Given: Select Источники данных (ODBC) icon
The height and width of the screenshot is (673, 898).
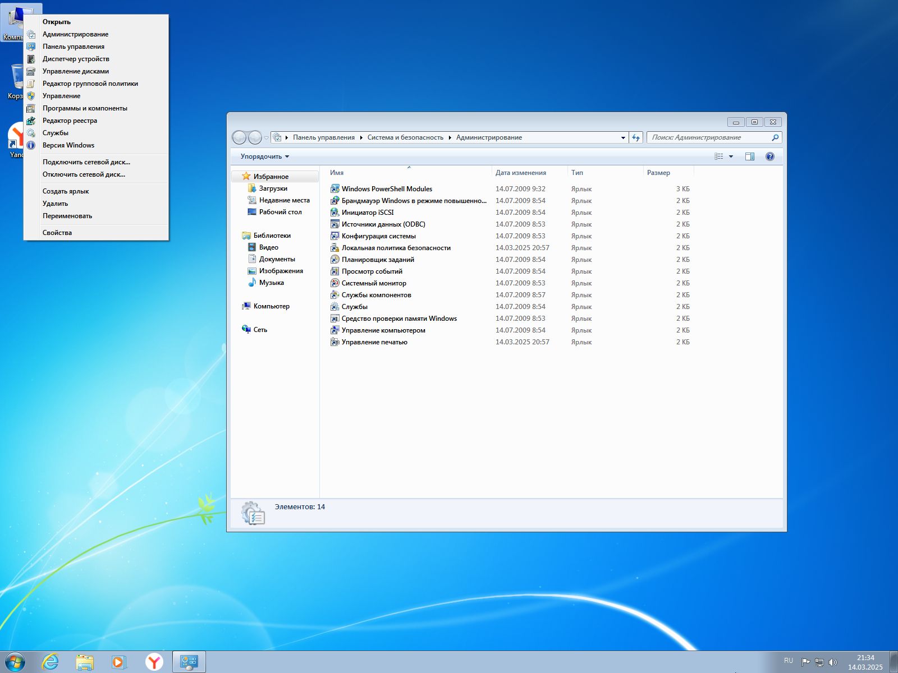Looking at the screenshot, I should [335, 224].
